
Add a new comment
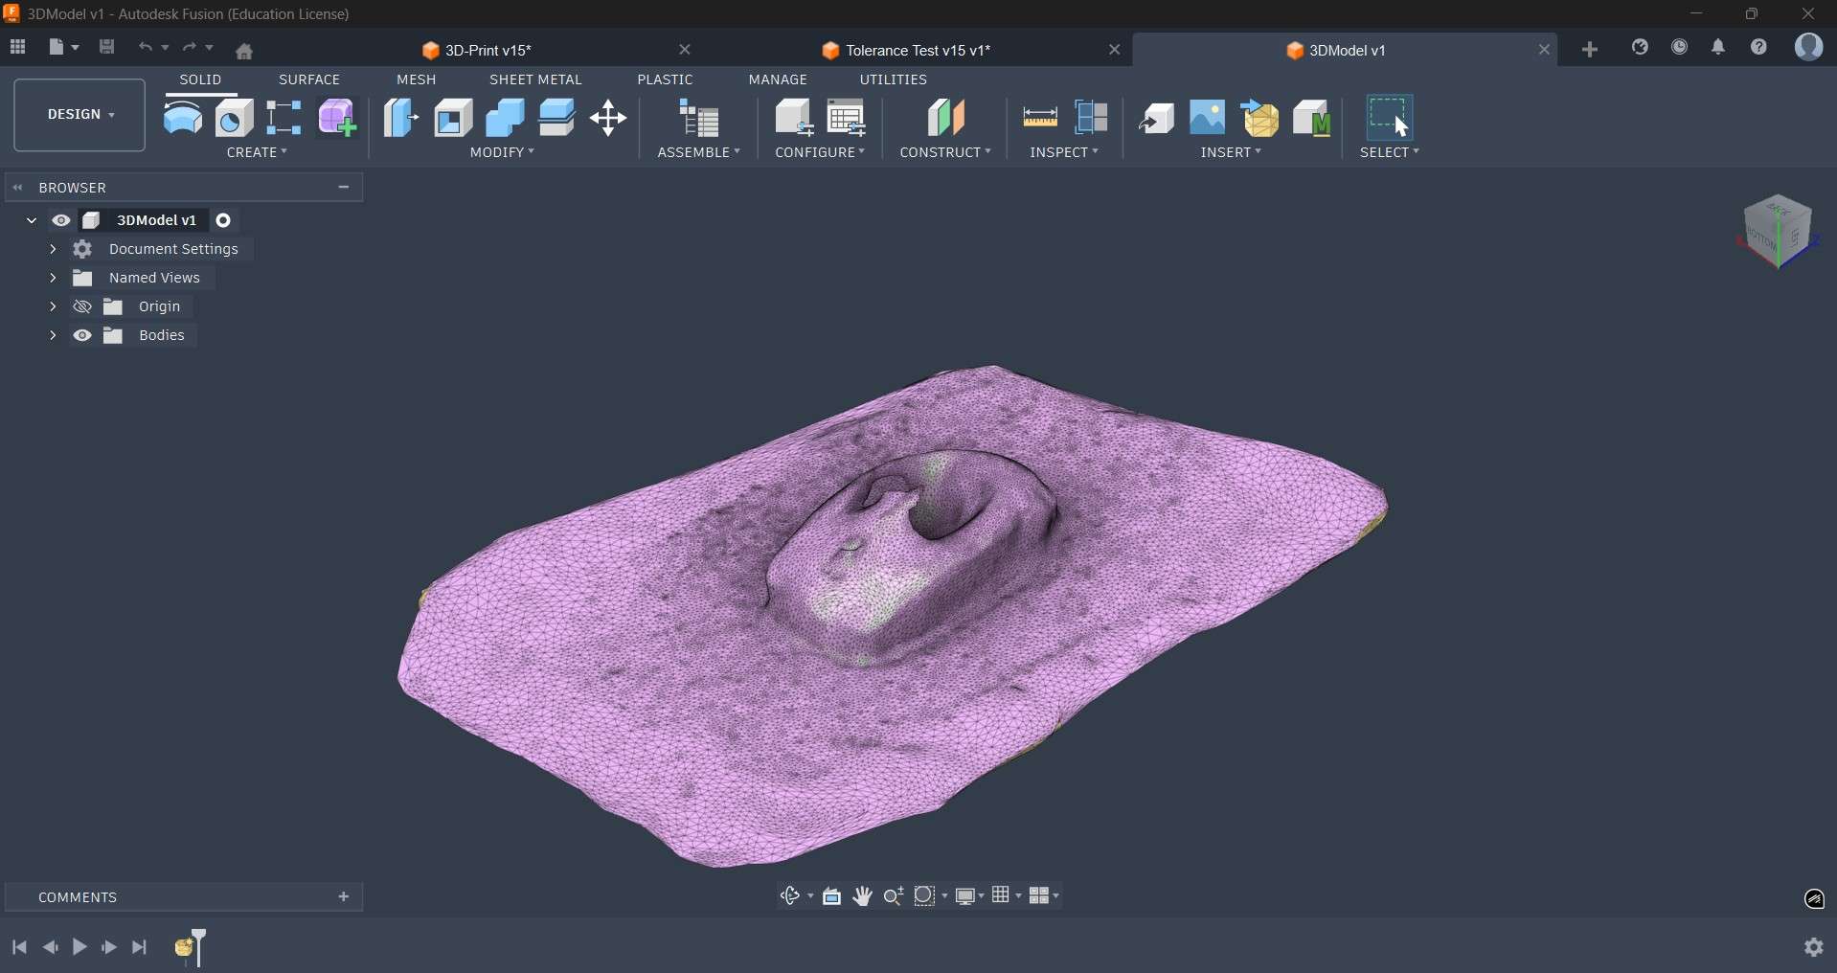click(x=344, y=897)
